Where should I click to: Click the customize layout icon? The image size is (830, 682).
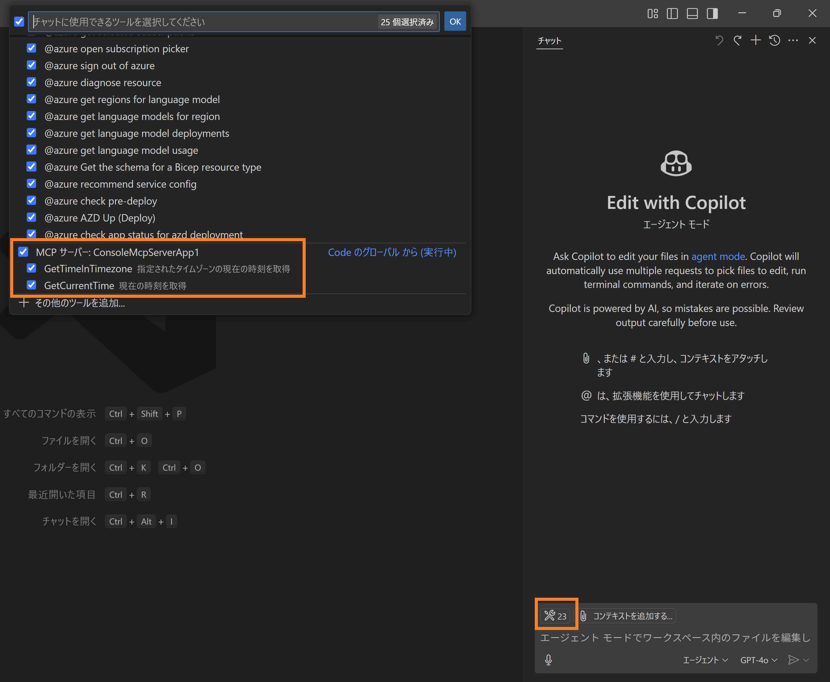(x=653, y=14)
